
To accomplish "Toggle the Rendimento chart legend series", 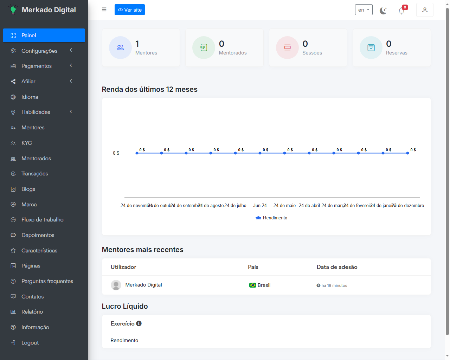I will coord(271,218).
